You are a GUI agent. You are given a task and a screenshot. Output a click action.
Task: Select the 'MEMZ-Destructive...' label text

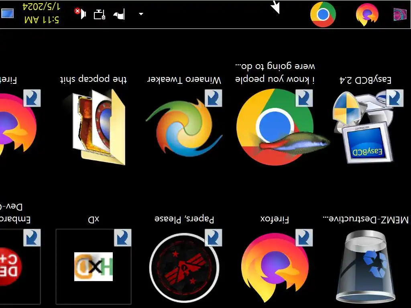[x=366, y=219]
